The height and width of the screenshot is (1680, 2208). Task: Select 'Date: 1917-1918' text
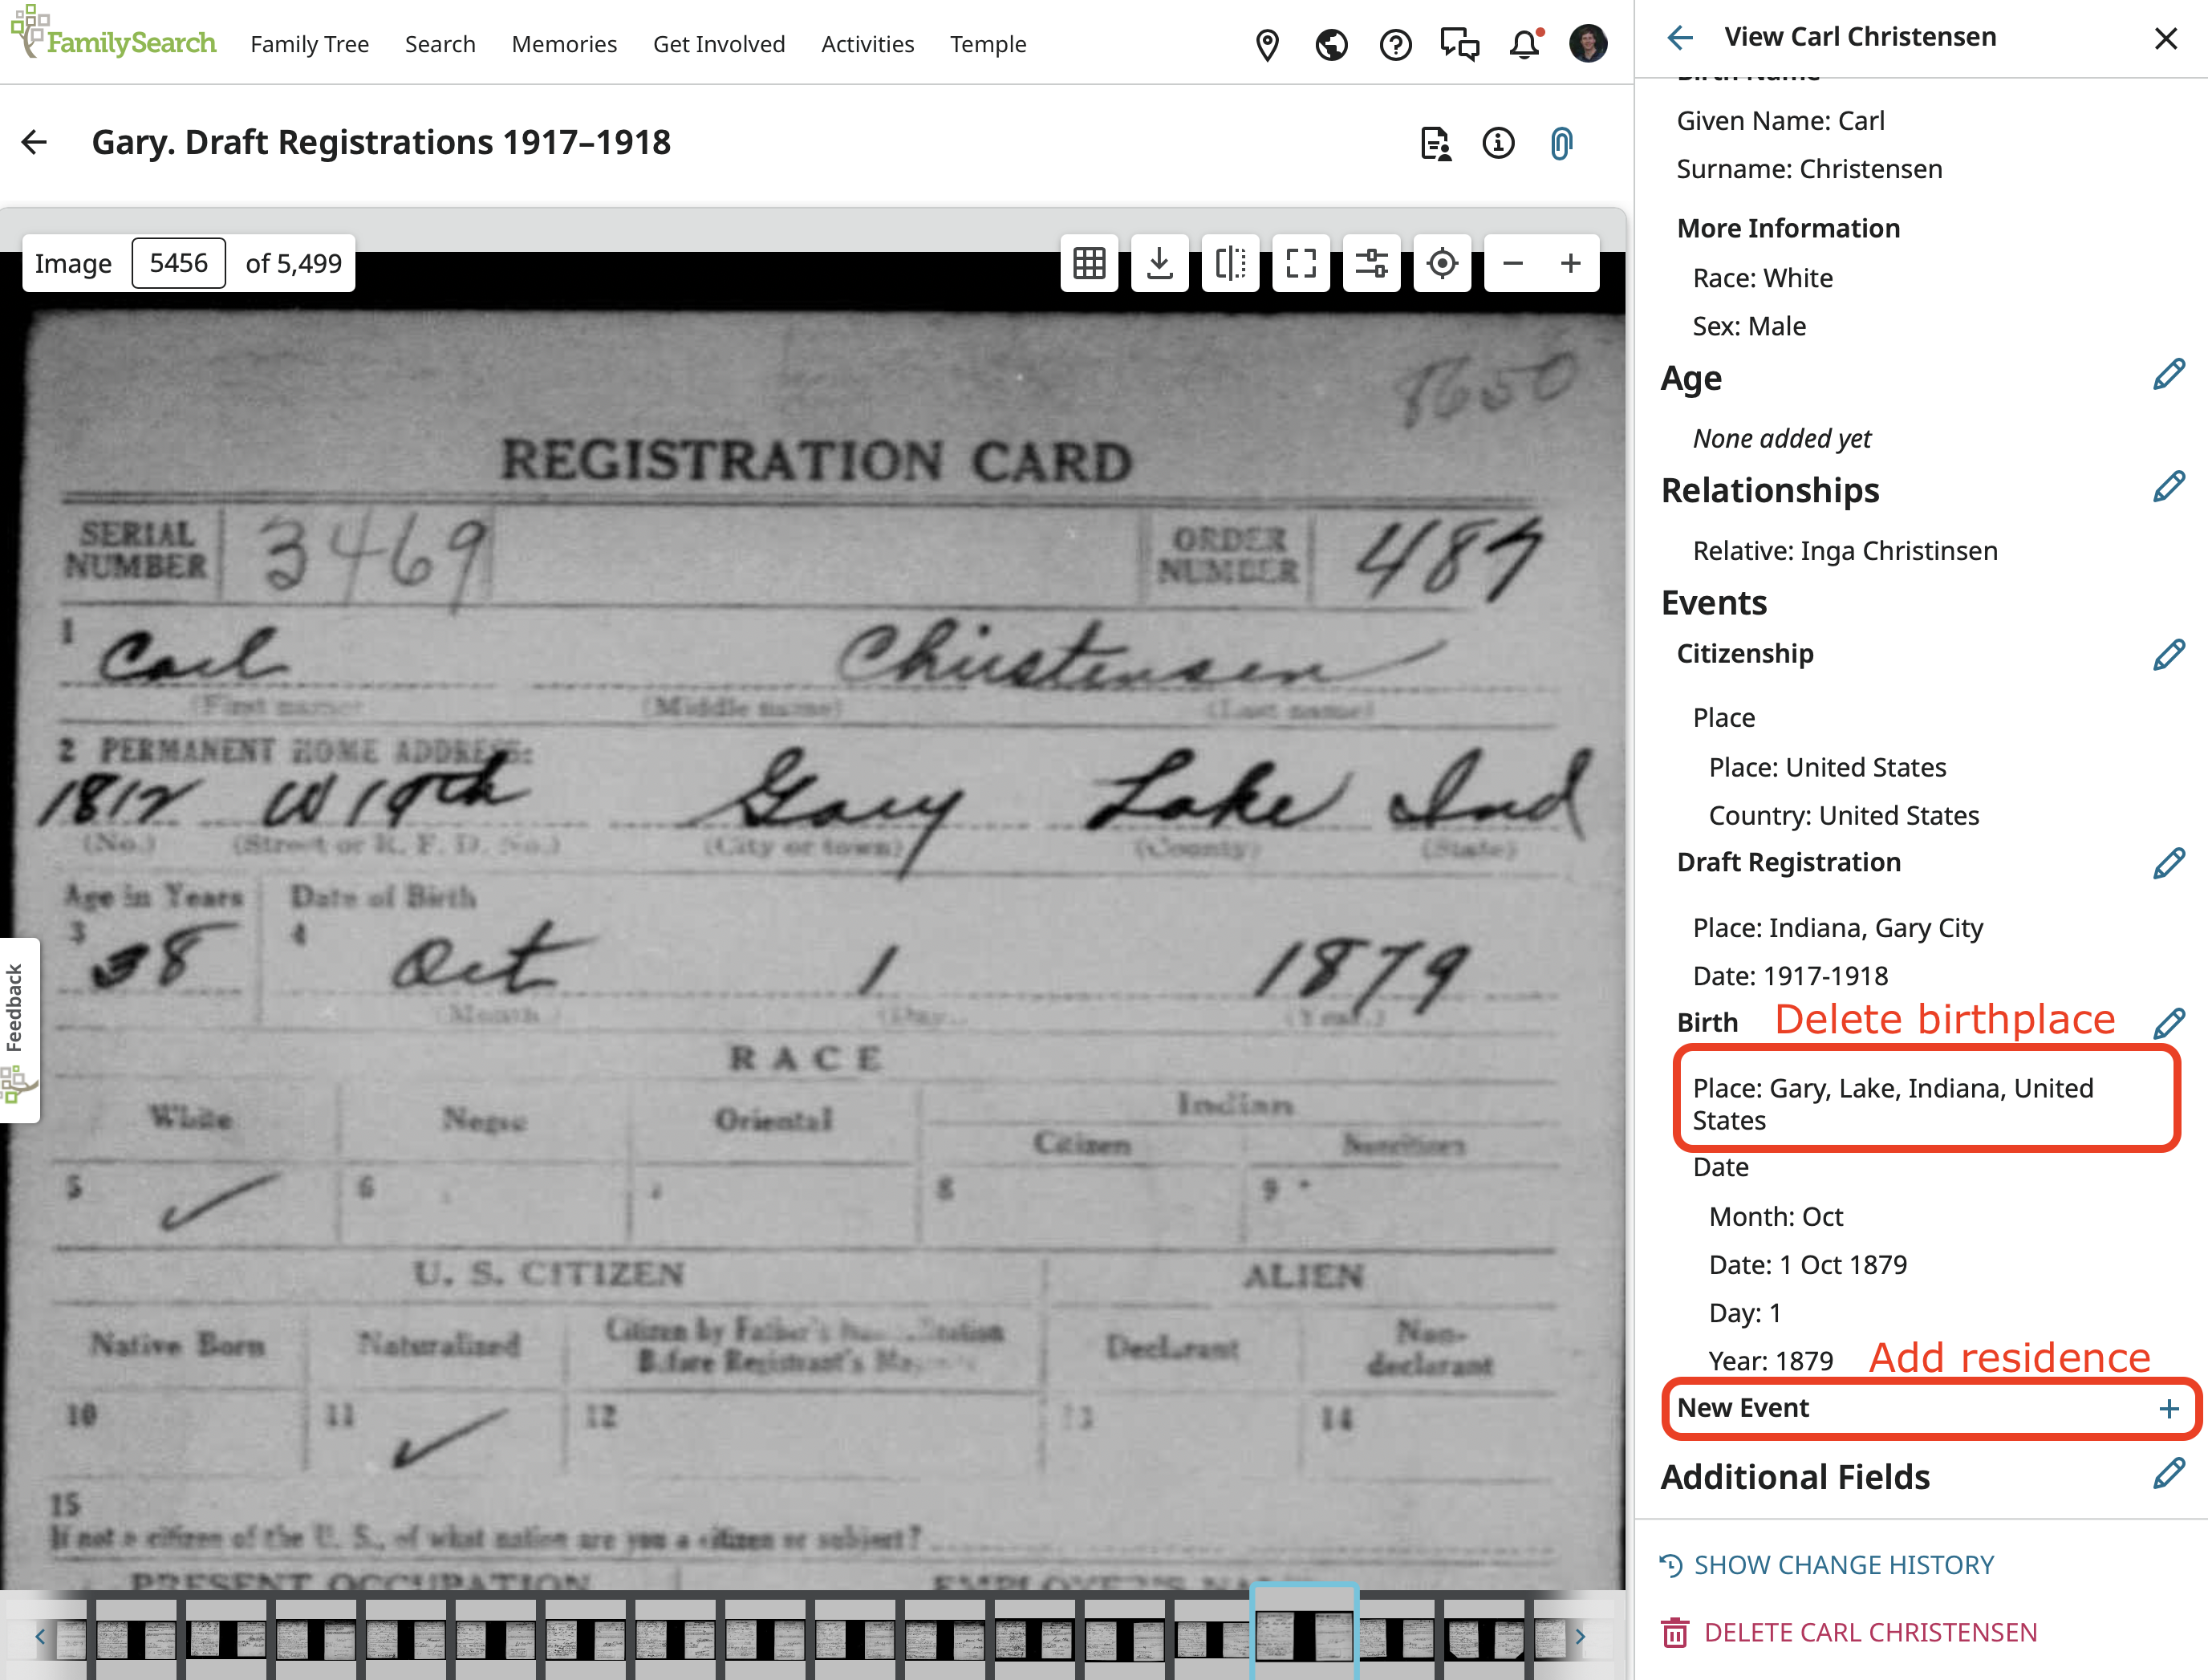[1790, 976]
